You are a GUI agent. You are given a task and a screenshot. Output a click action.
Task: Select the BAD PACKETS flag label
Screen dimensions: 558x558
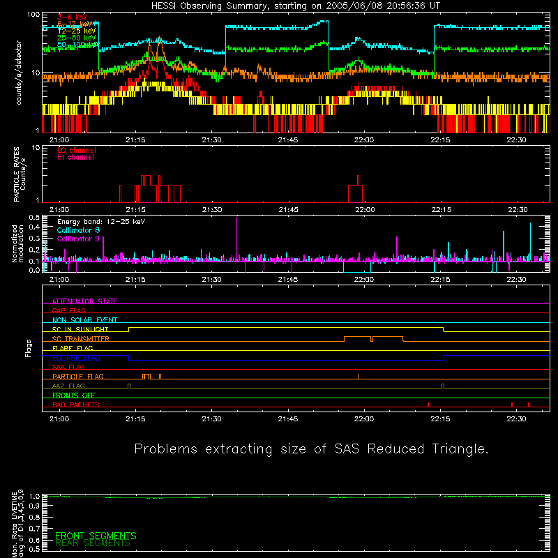point(76,405)
